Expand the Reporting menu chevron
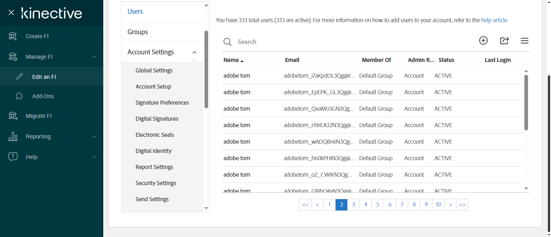 pos(94,136)
